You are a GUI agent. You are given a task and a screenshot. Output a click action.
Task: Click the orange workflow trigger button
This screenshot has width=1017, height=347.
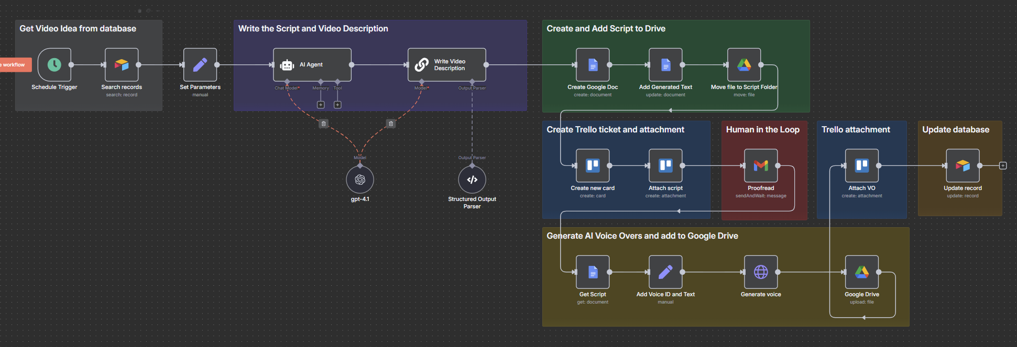[15, 65]
